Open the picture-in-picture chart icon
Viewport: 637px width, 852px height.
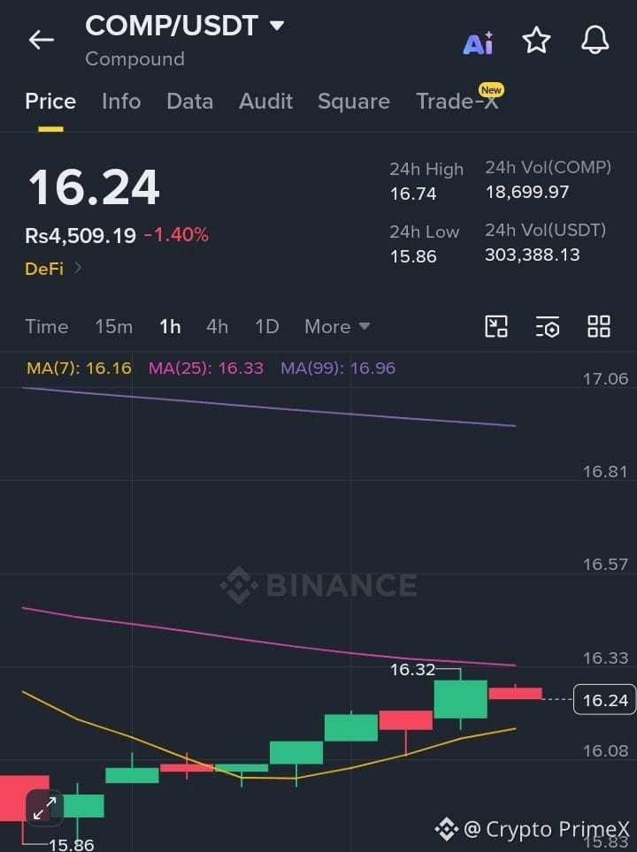pyautogui.click(x=496, y=326)
